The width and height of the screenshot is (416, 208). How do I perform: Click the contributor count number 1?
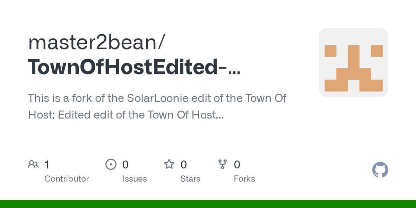click(x=47, y=165)
